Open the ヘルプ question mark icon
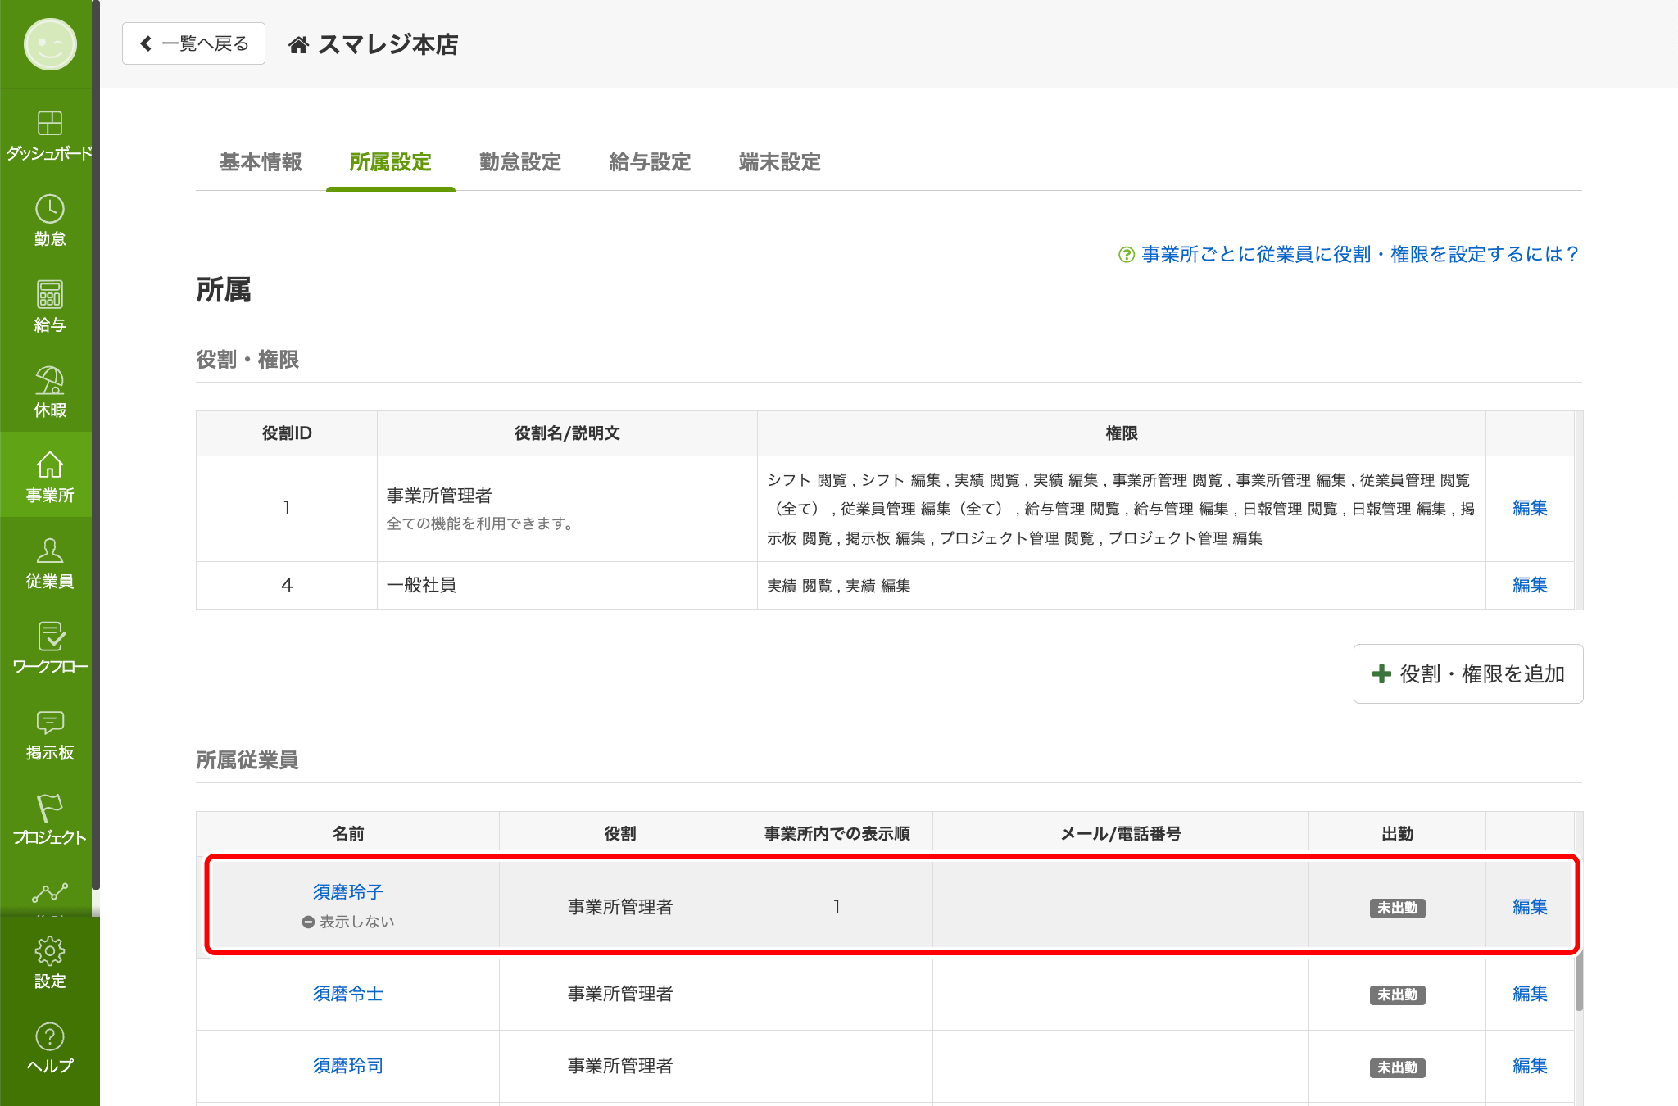The width and height of the screenshot is (1678, 1106). 50,1037
